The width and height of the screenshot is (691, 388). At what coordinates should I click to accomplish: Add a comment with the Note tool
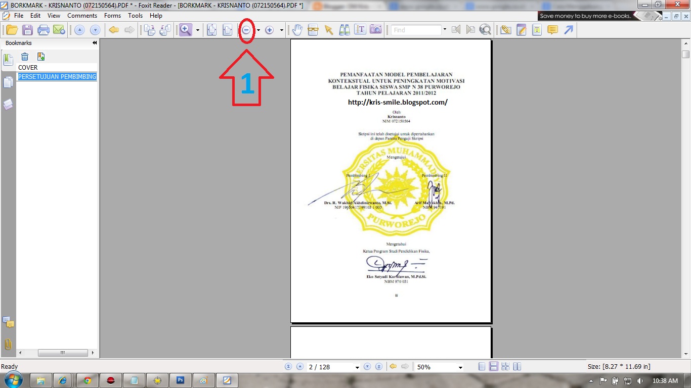552,29
